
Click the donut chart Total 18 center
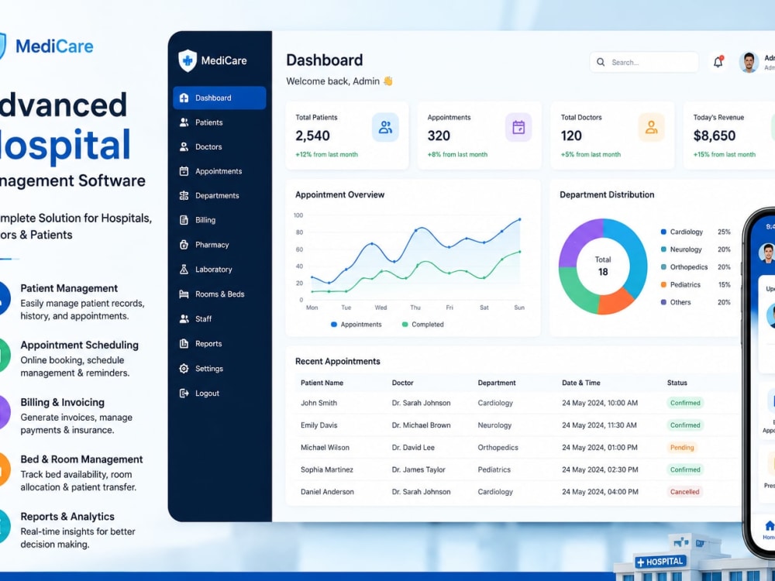click(x=602, y=266)
